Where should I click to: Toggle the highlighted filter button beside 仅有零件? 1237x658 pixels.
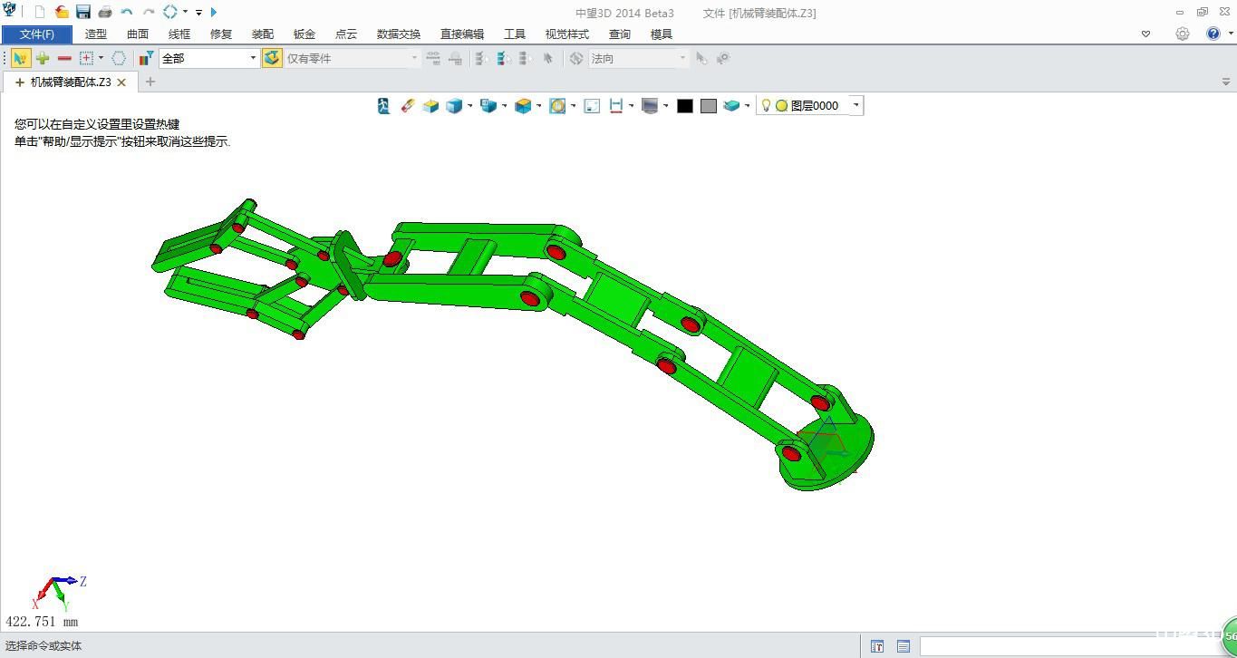click(272, 58)
